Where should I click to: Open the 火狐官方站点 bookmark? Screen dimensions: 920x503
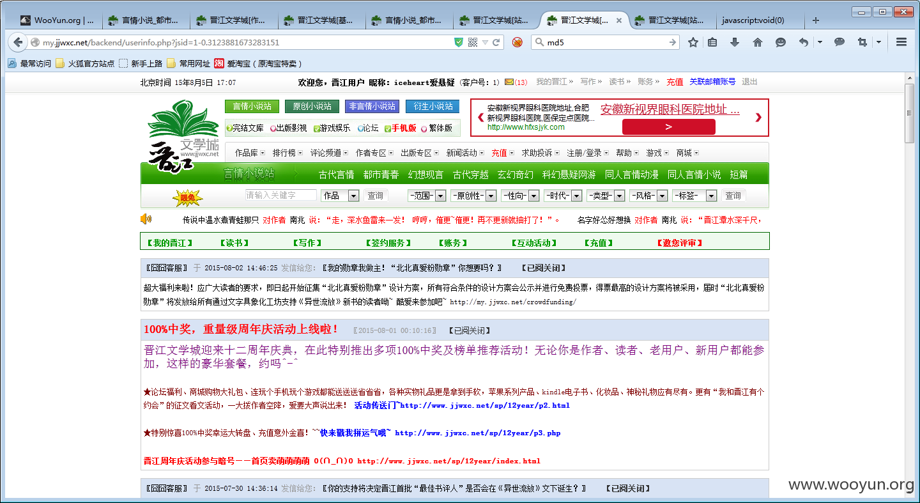[x=85, y=63]
